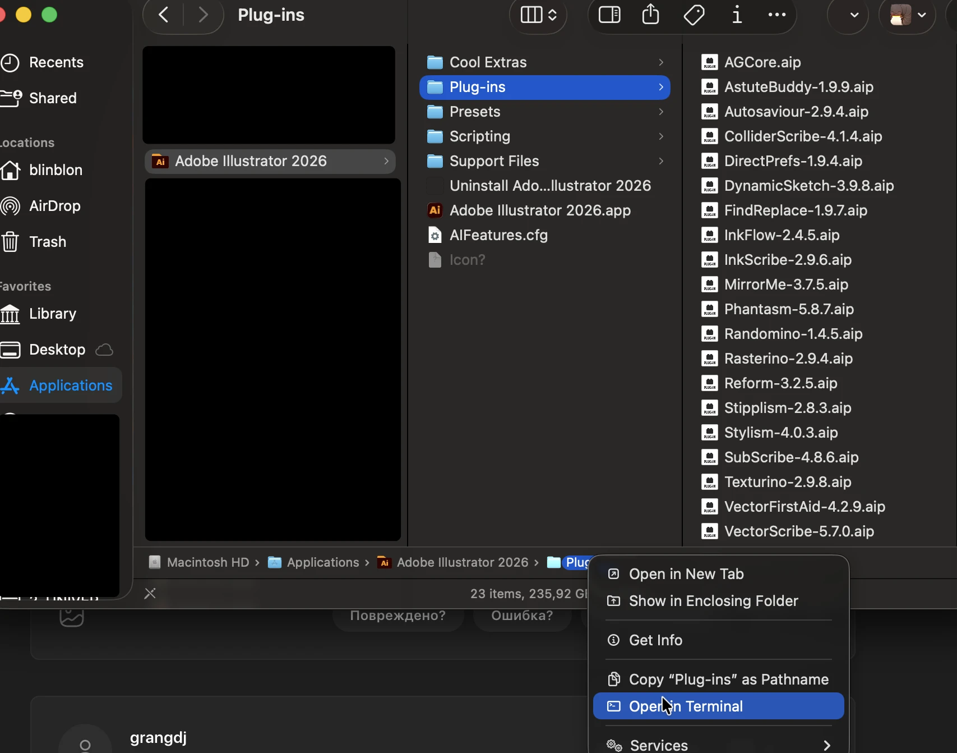Open the More actions ellipsis menu
957x753 pixels.
tap(776, 15)
